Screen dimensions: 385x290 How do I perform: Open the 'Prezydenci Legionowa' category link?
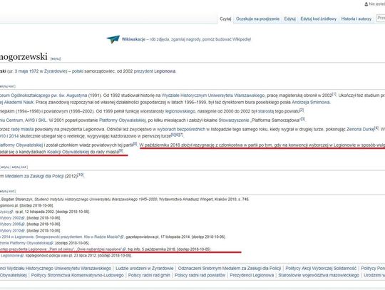252,275
